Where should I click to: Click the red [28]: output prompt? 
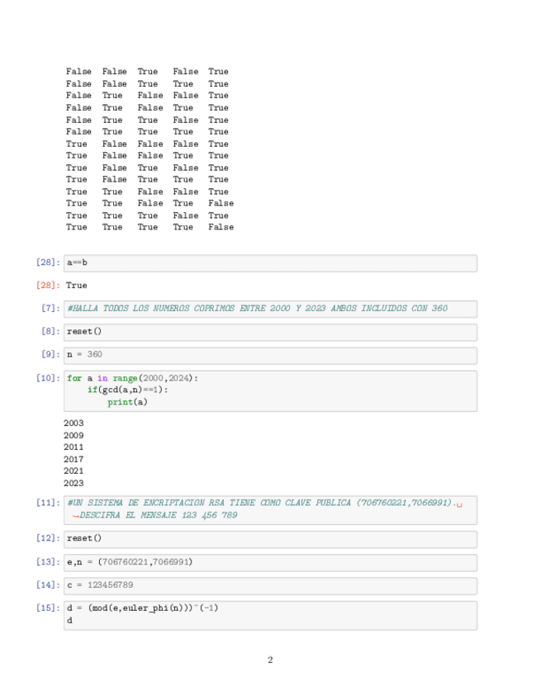coord(48,286)
